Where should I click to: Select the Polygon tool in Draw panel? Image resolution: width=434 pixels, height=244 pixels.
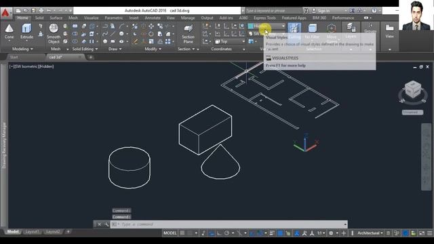105,41
